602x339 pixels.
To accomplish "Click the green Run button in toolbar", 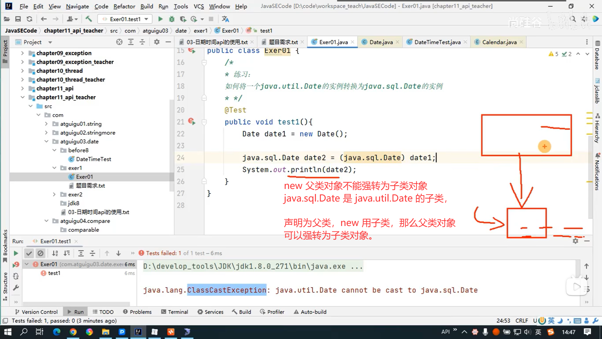I will 160,19.
